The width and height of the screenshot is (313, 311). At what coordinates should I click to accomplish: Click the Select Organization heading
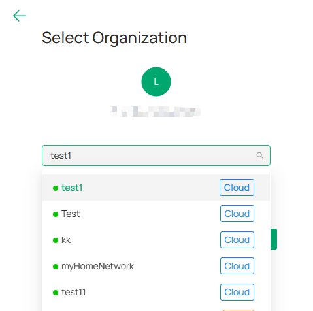tap(114, 38)
